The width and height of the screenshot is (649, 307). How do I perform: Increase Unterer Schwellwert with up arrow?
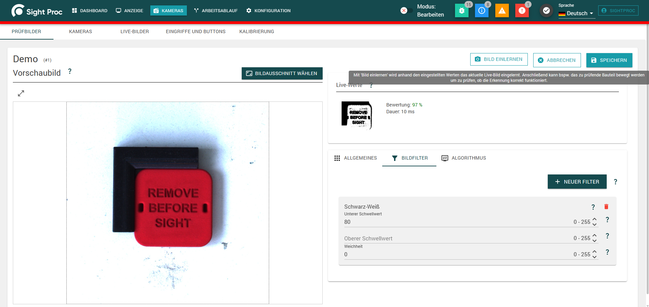(594, 219)
